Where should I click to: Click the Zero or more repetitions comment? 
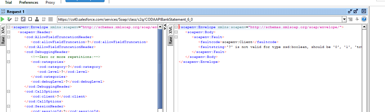click(x=65, y=57)
